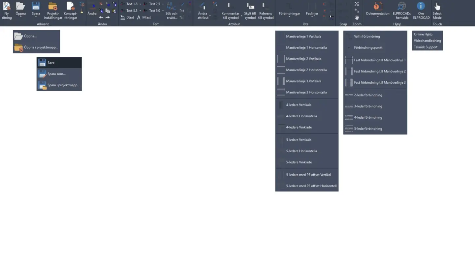Select the Dtext tool
The image size is (475, 260).
[x=130, y=17]
